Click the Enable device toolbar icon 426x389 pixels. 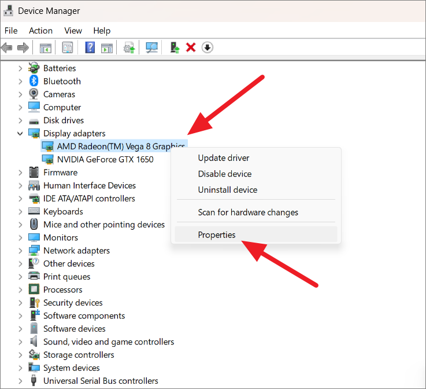click(175, 47)
